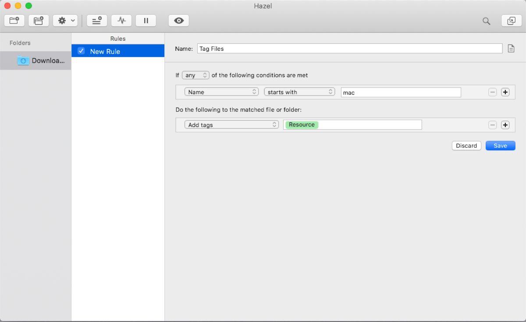This screenshot has height=322, width=526.
Task: Click the export window icon at the toolbar's end
Action: click(512, 21)
